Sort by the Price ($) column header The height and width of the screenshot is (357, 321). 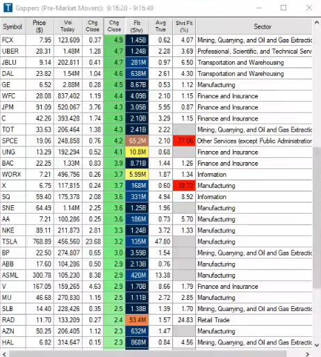point(40,26)
